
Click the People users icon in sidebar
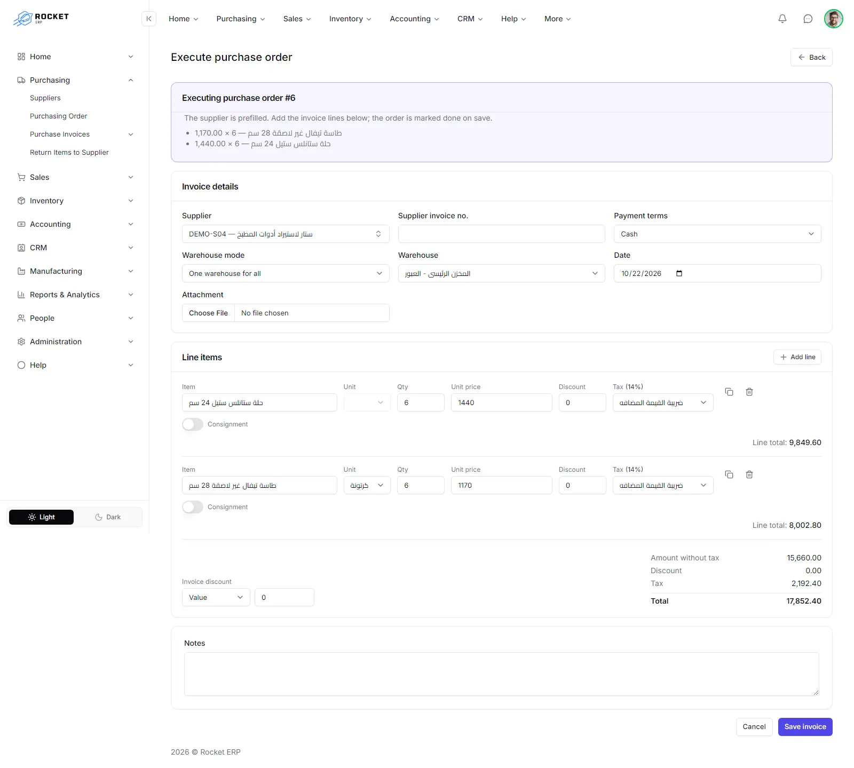[x=21, y=318]
